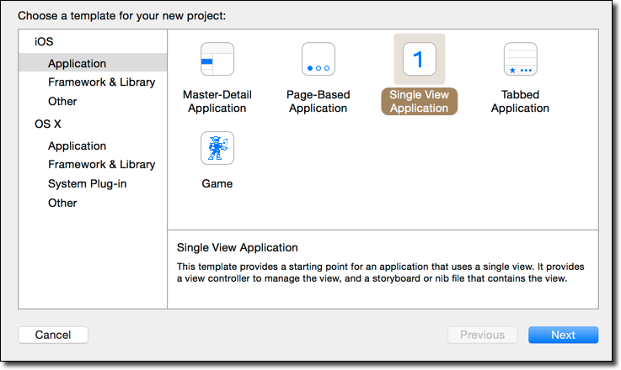This screenshot has height=370, width=621.
Task: Click the Next button
Action: 563,335
